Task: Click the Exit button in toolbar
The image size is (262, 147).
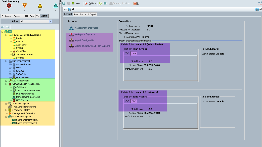Action: (137, 3)
